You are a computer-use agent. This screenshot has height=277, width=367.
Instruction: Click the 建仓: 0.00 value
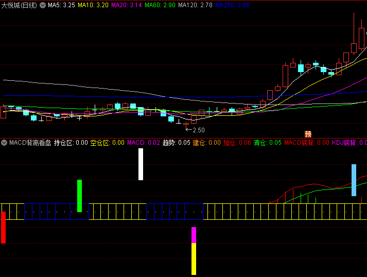pyautogui.click(x=207, y=143)
